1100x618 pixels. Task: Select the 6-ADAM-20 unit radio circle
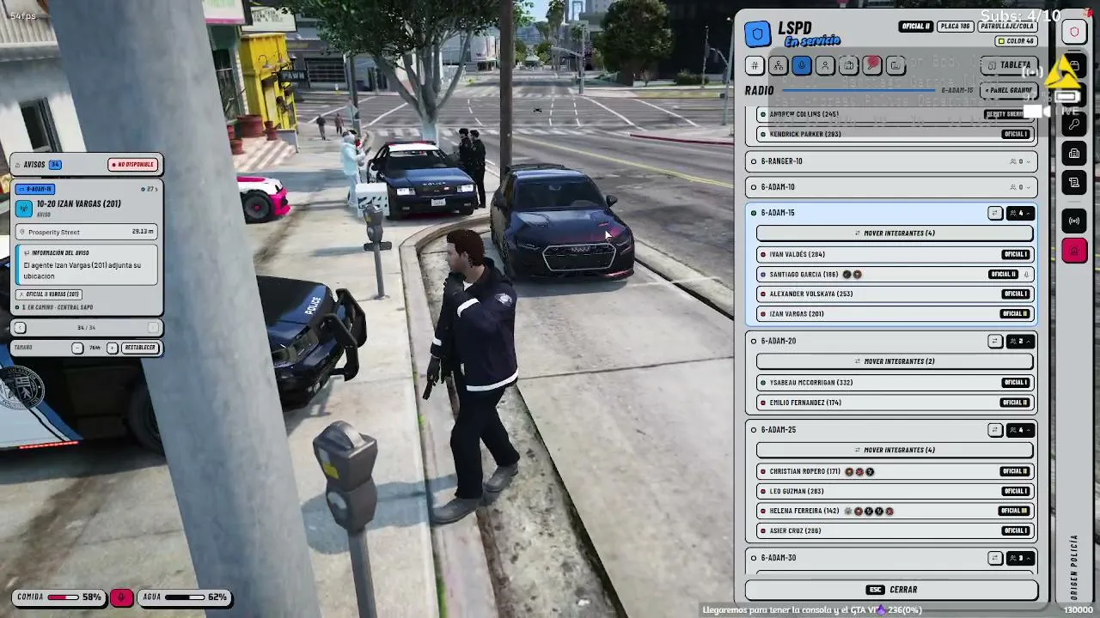point(754,341)
